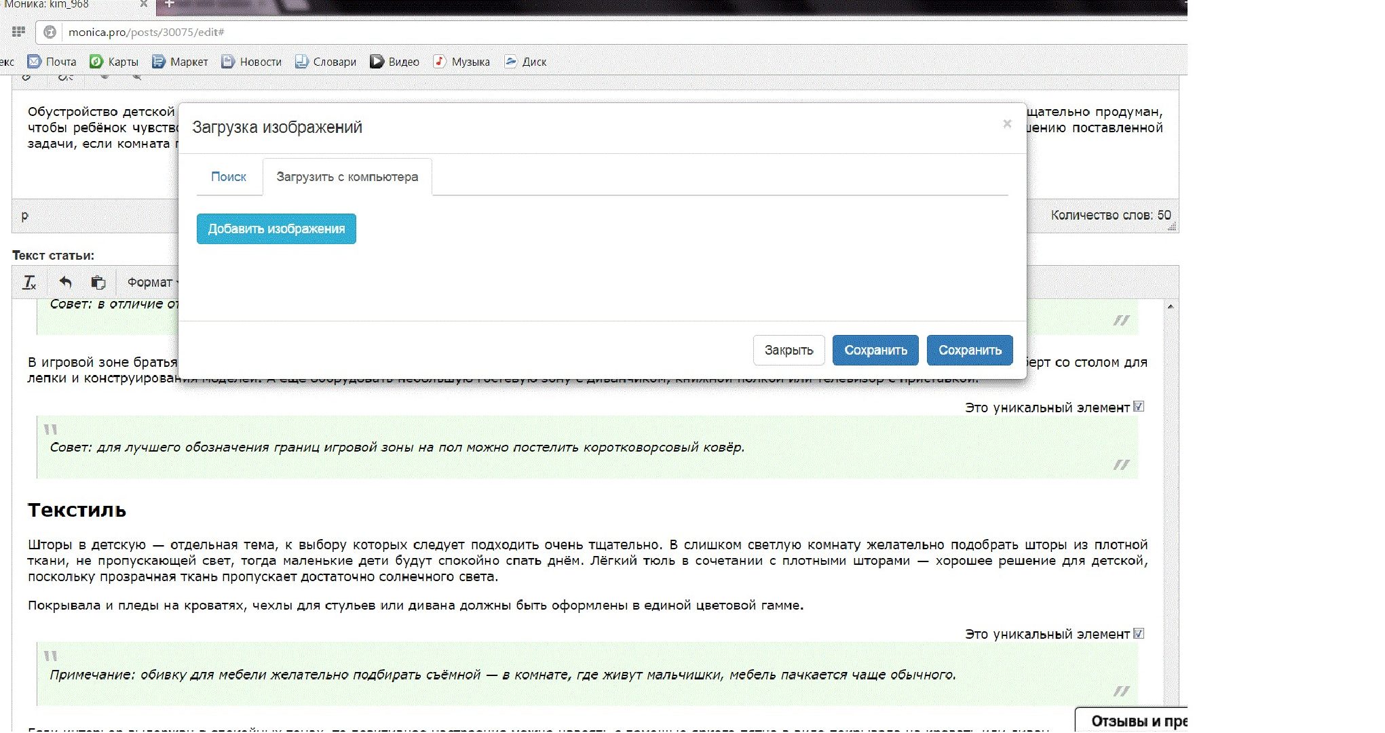This screenshot has height=733, width=1385.
Task: Click the scrollbar up arrow of article editor
Action: (x=1171, y=306)
